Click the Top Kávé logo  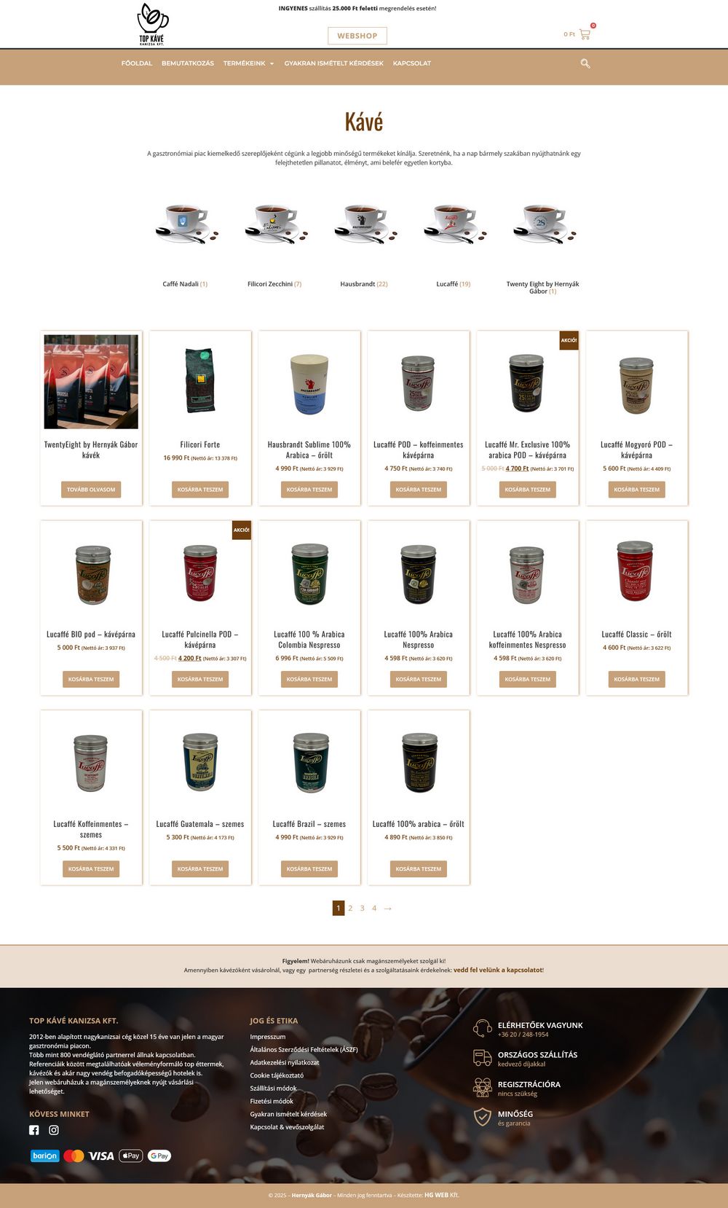(x=152, y=24)
